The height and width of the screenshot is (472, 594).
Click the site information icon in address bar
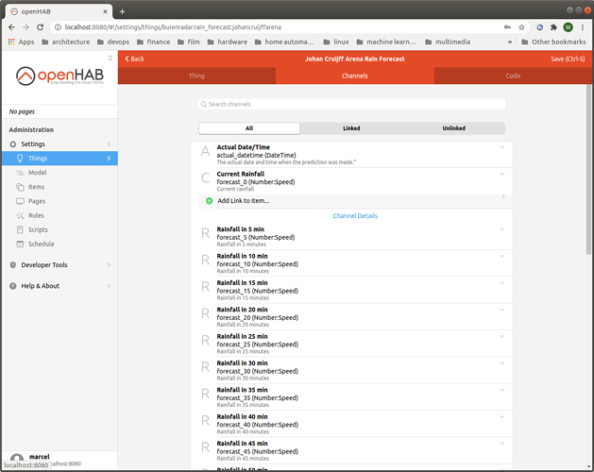tap(58, 27)
